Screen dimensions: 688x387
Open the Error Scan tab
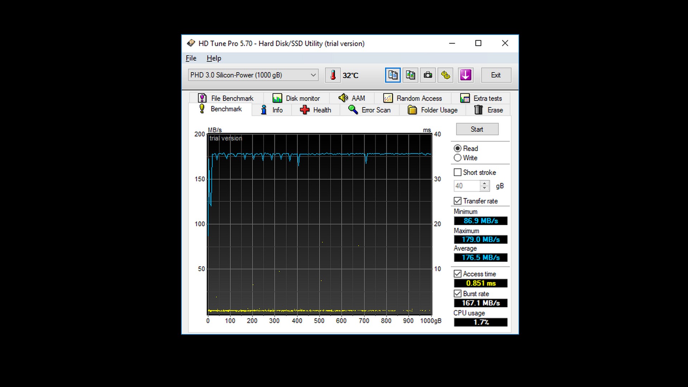point(369,110)
